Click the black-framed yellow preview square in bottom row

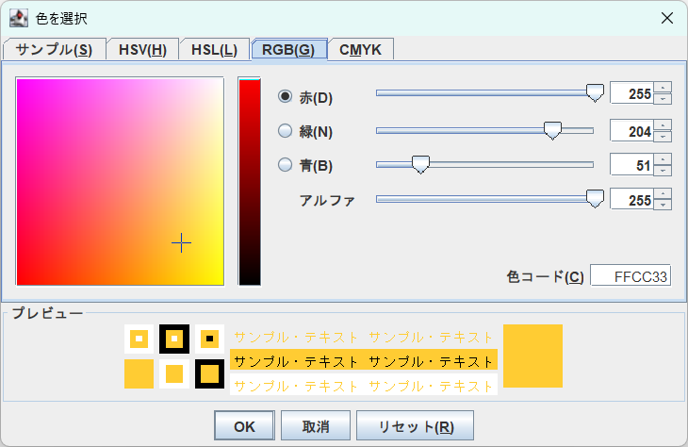click(x=209, y=373)
